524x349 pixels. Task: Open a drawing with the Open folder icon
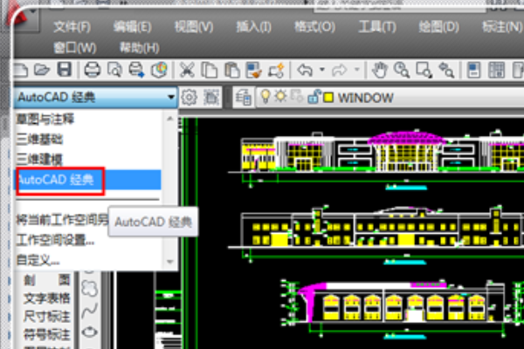(42, 70)
